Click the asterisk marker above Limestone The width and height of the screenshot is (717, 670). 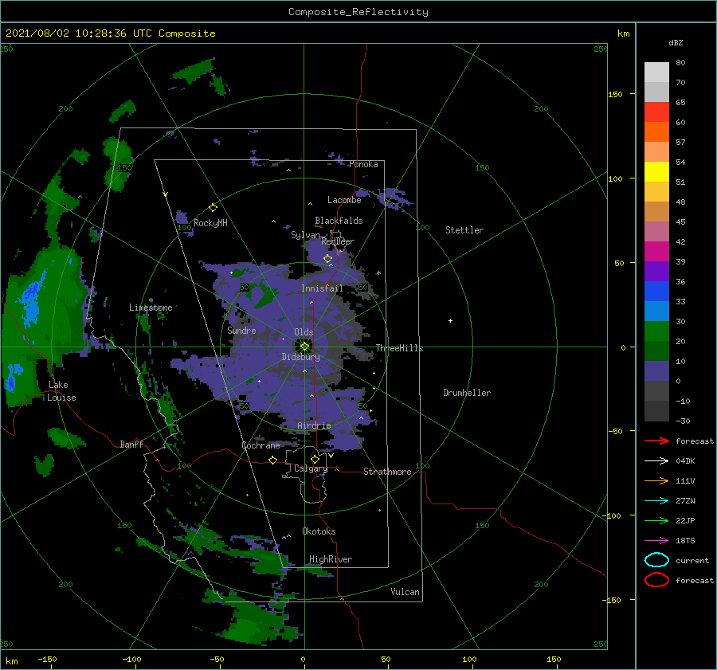click(151, 300)
